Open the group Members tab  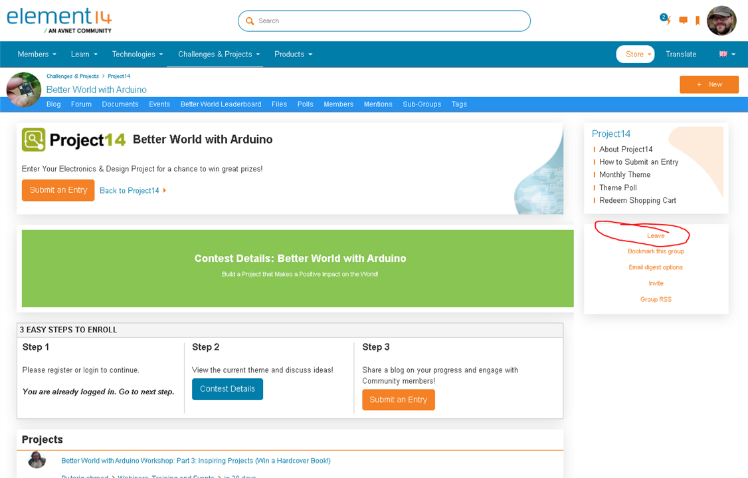click(x=338, y=104)
